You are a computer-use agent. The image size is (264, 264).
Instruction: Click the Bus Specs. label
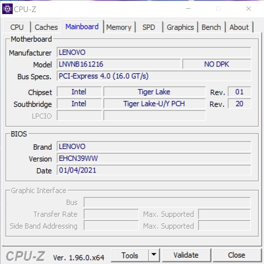click(x=34, y=77)
